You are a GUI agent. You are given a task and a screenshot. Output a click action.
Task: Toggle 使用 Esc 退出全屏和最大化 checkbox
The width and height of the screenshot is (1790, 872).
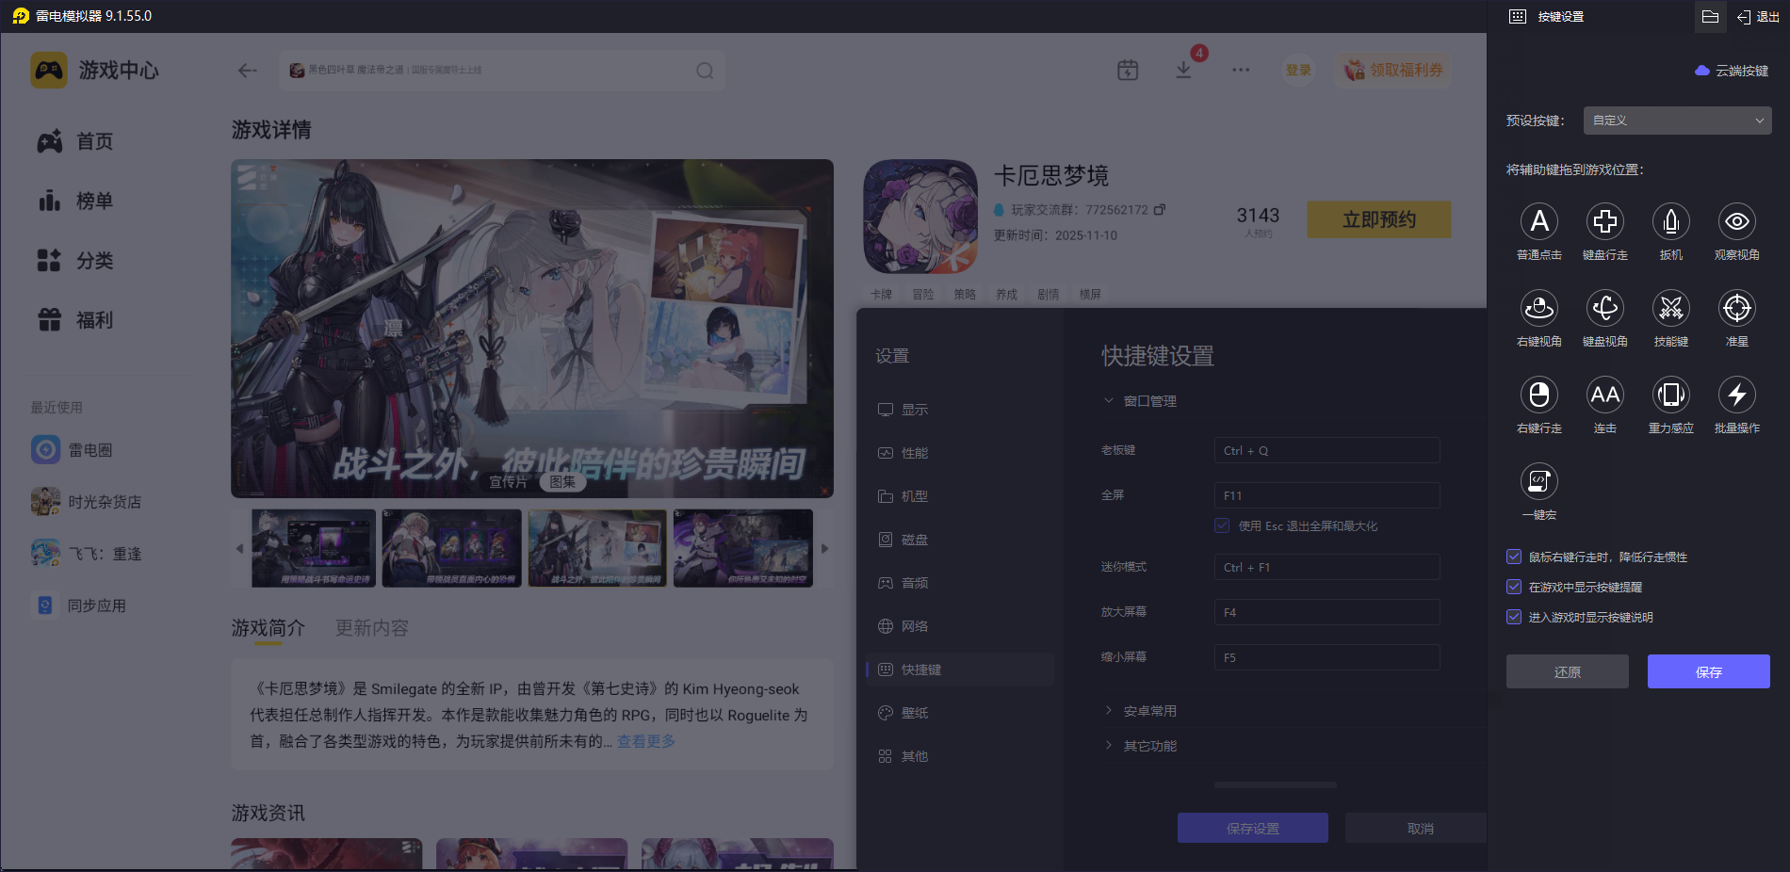(1222, 525)
